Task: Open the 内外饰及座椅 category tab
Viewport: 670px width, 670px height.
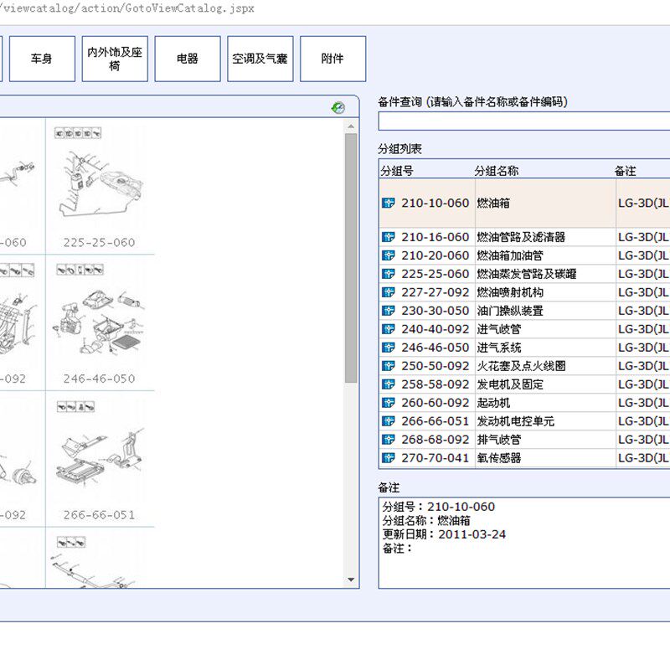Action: pyautogui.click(x=115, y=59)
